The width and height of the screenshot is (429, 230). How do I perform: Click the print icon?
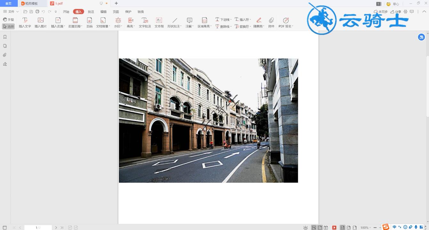(37, 11)
